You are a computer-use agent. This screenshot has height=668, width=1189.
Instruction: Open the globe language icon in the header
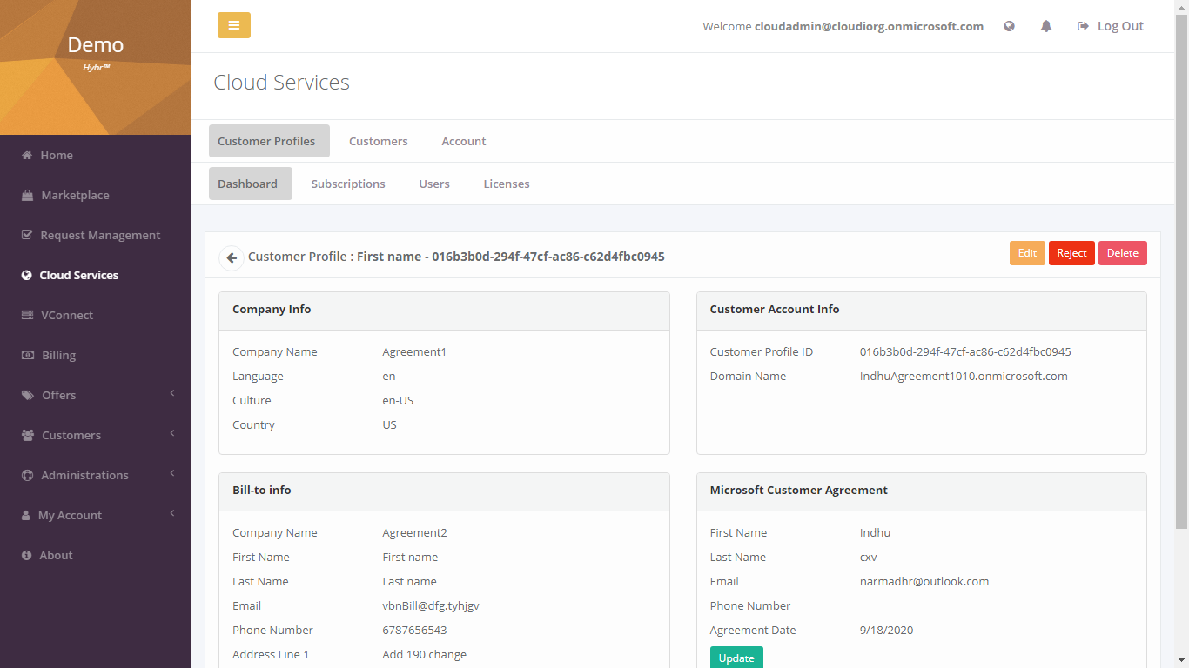pos(1010,26)
